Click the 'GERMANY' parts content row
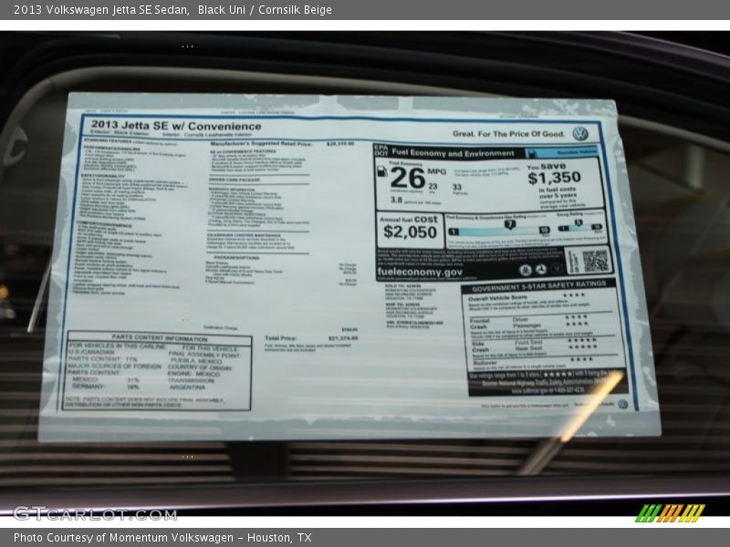 106,386
